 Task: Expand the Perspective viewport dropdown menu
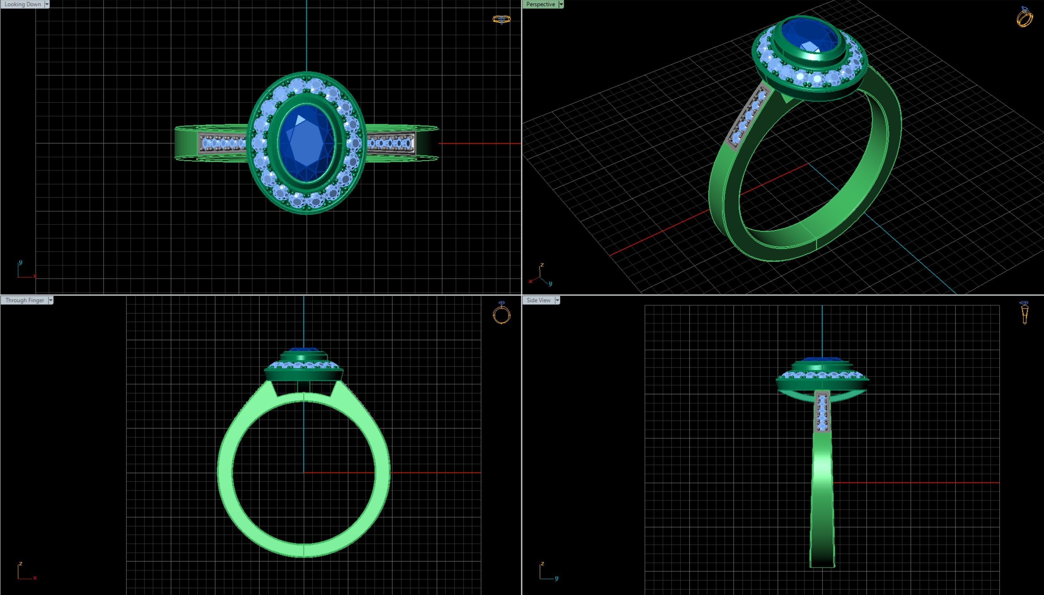coord(561,4)
